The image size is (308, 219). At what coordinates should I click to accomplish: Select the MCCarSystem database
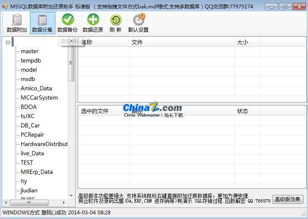pos(39,97)
